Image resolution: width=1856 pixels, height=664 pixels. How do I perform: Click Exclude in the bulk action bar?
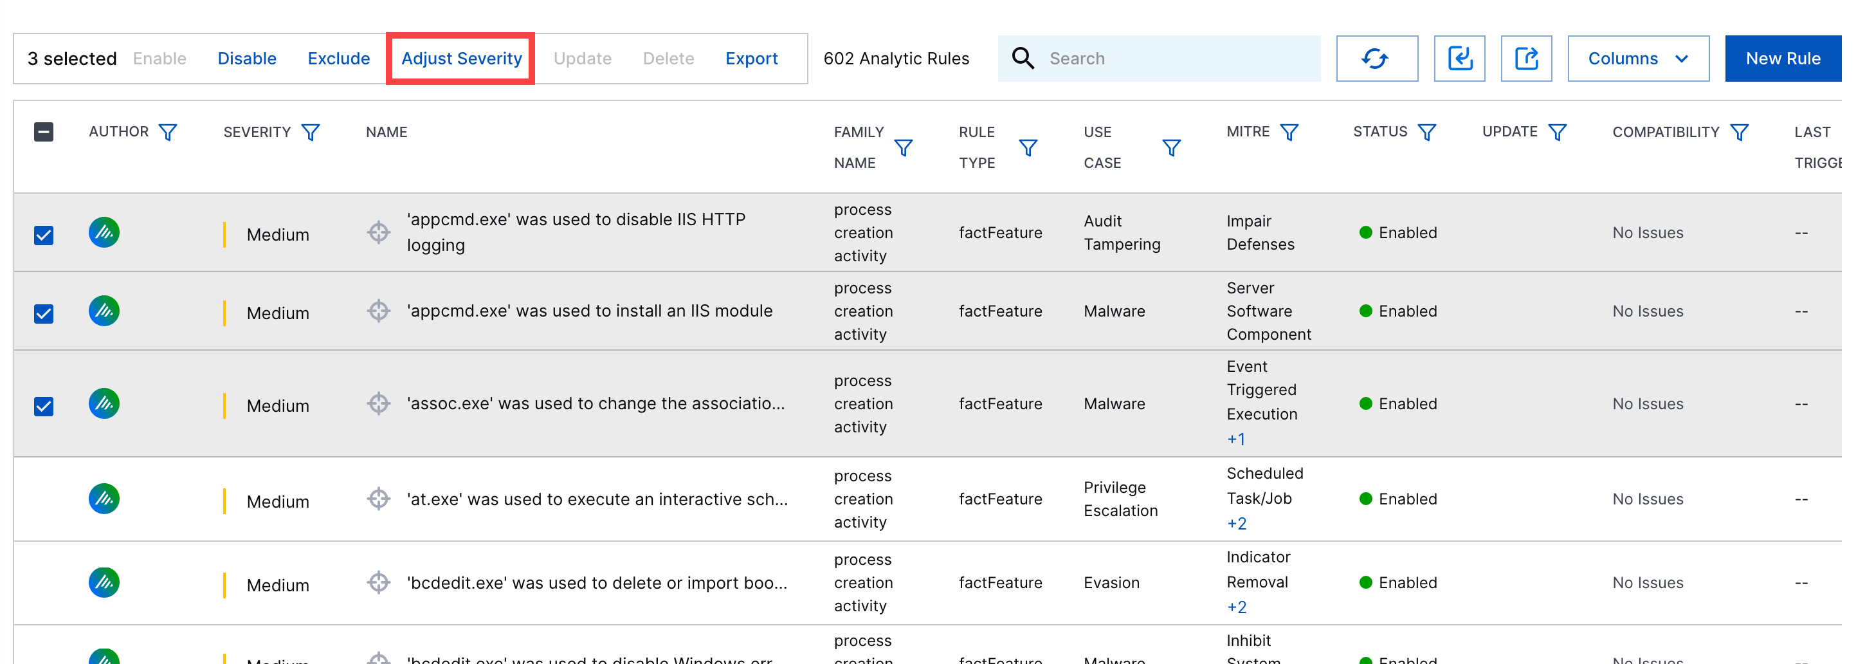coord(339,59)
